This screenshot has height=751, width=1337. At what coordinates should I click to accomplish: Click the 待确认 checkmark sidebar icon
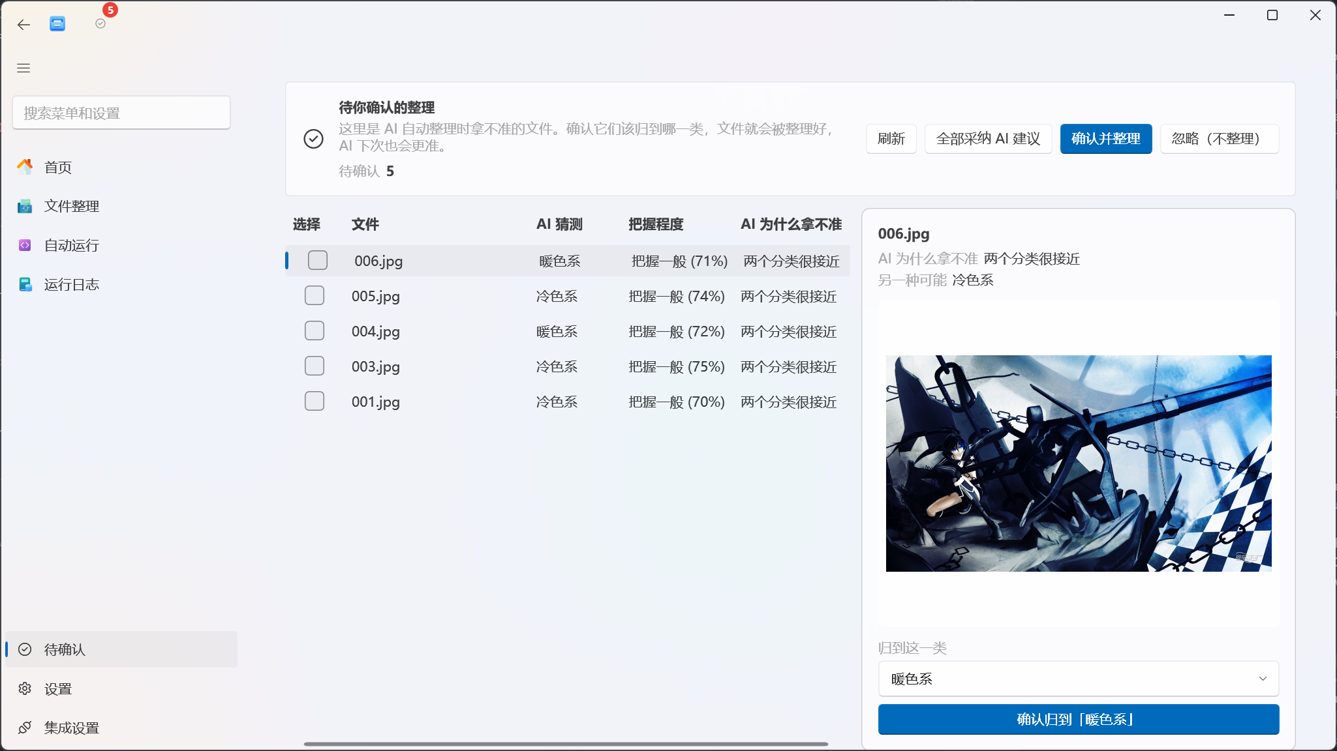[25, 649]
